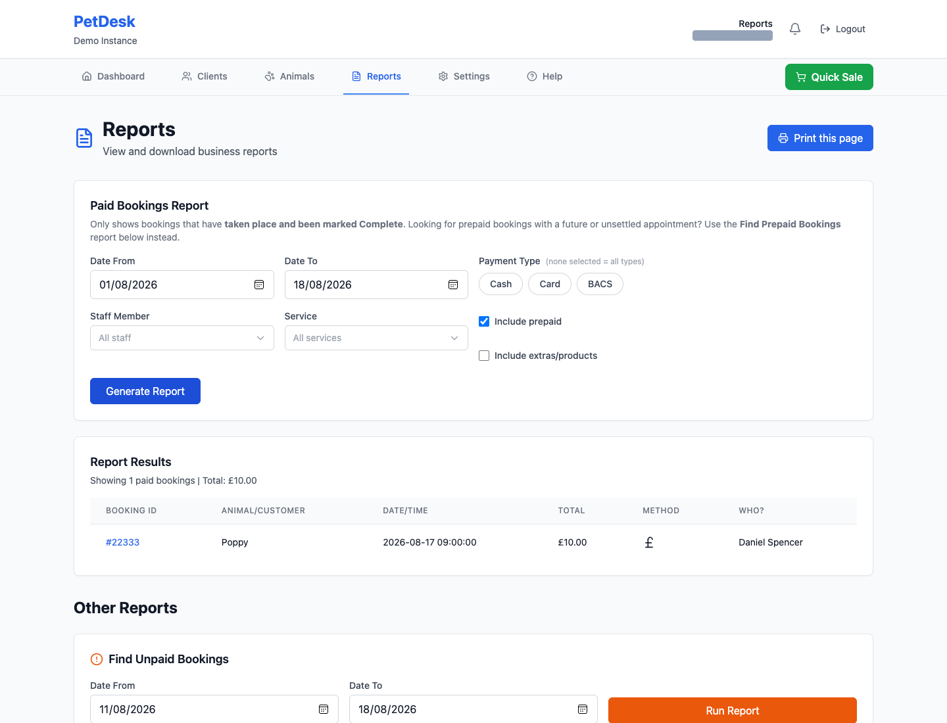The width and height of the screenshot is (947, 723).
Task: Open booking #22333 link
Action: click(122, 542)
